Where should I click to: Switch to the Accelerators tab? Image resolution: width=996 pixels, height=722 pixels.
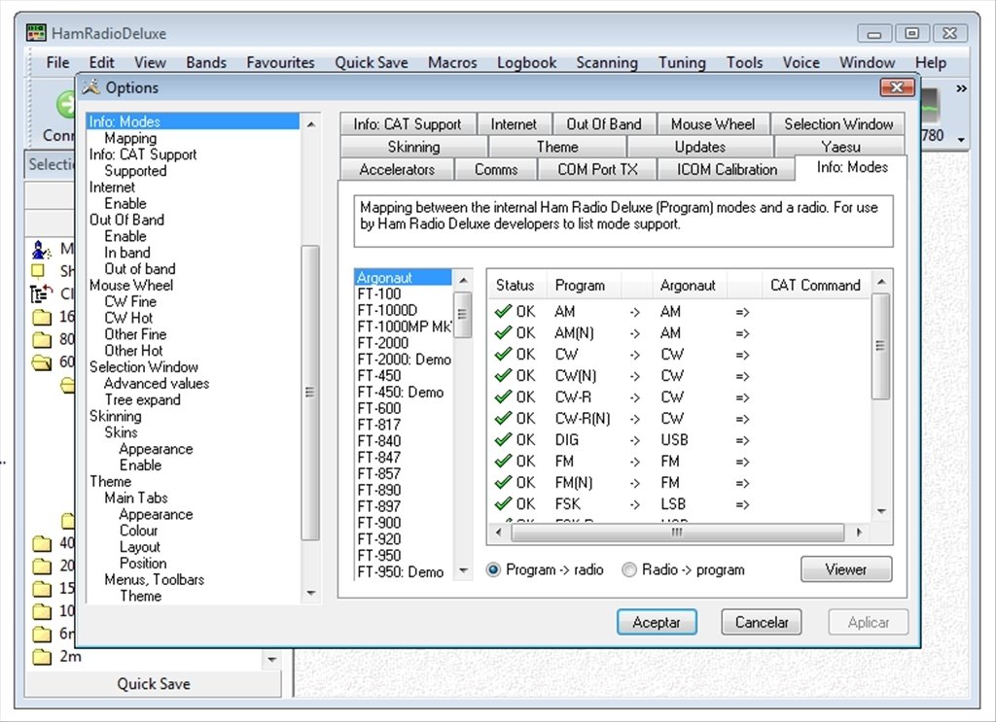click(x=397, y=169)
